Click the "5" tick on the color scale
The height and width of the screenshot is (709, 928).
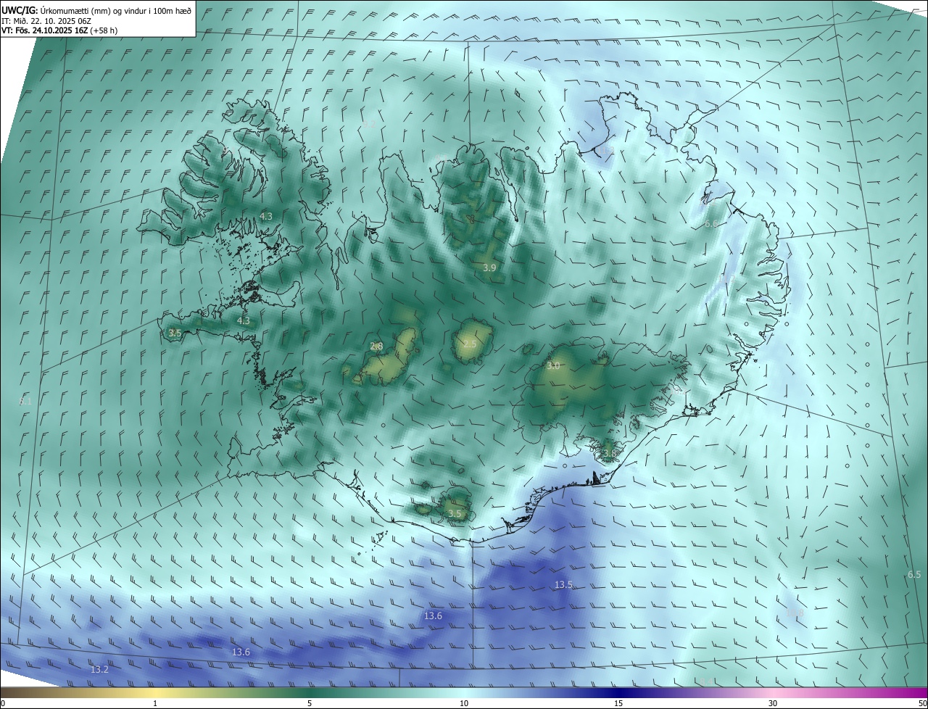[x=310, y=703]
